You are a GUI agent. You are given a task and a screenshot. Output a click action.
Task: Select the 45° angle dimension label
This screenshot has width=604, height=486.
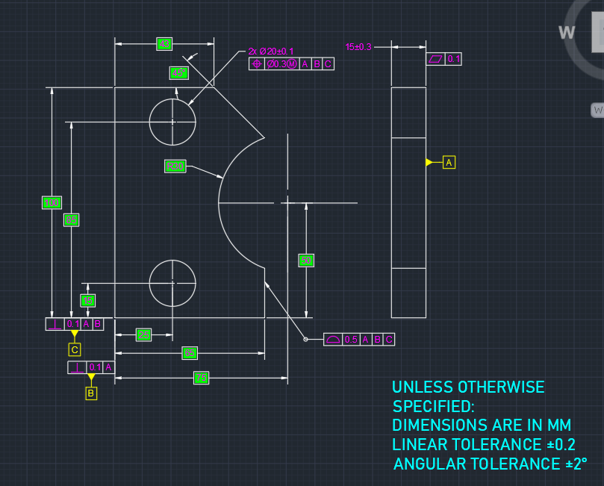click(x=179, y=72)
